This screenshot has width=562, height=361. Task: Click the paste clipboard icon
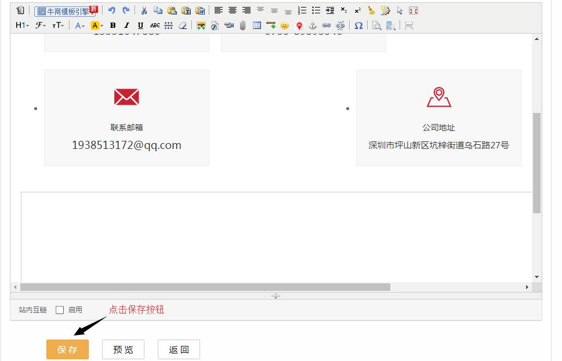tap(172, 10)
